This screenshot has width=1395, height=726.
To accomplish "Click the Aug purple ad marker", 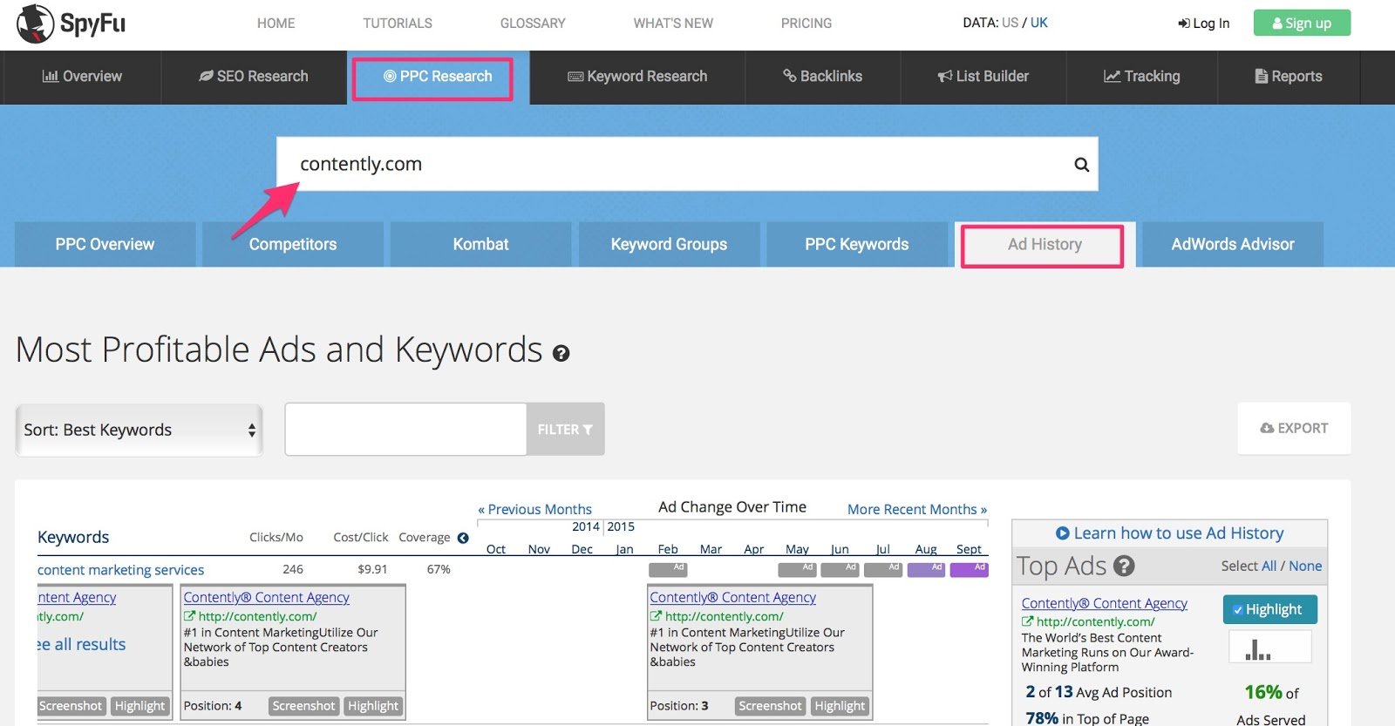I will [x=926, y=570].
